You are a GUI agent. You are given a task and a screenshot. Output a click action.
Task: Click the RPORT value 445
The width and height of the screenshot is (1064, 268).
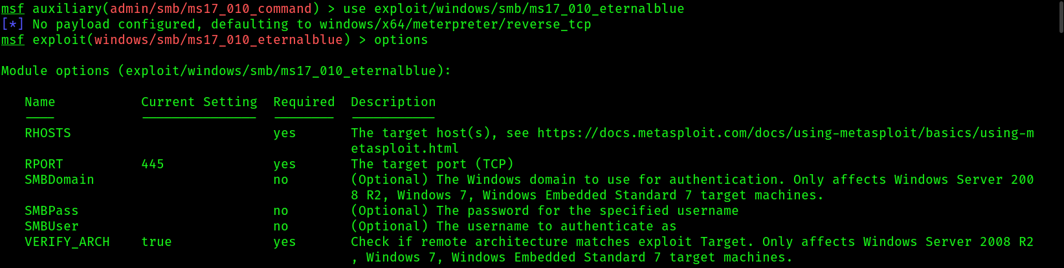click(x=153, y=164)
